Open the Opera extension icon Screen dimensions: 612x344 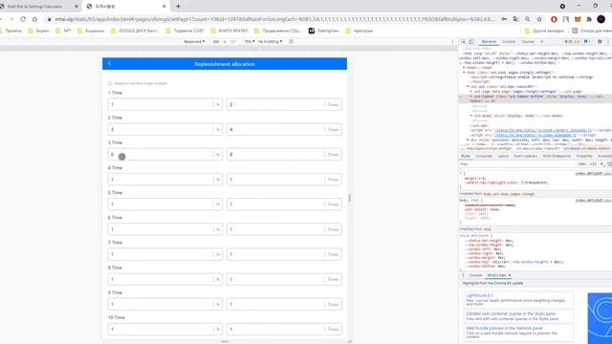(x=554, y=19)
